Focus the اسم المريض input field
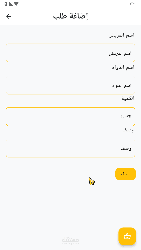This screenshot has height=250, width=141. 70,53
